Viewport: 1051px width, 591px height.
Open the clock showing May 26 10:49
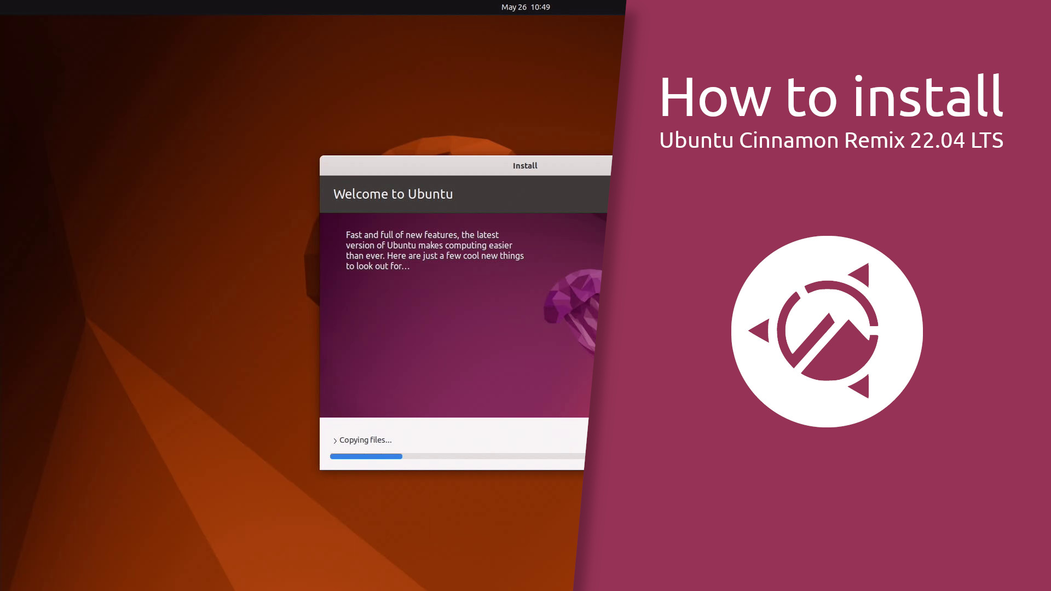click(525, 7)
